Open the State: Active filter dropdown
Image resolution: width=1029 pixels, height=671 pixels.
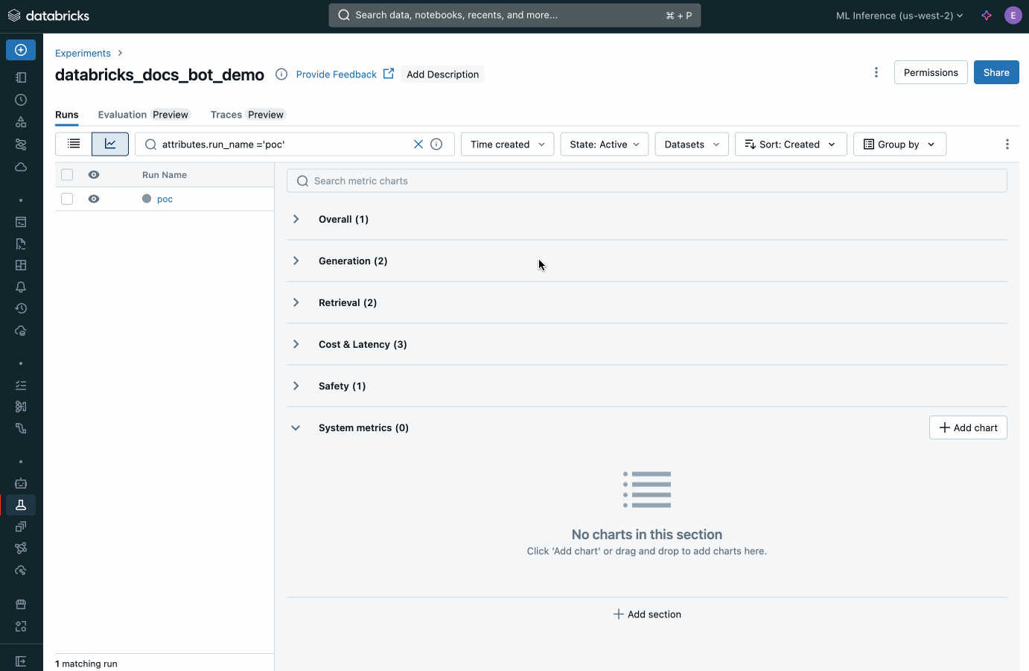tap(604, 144)
